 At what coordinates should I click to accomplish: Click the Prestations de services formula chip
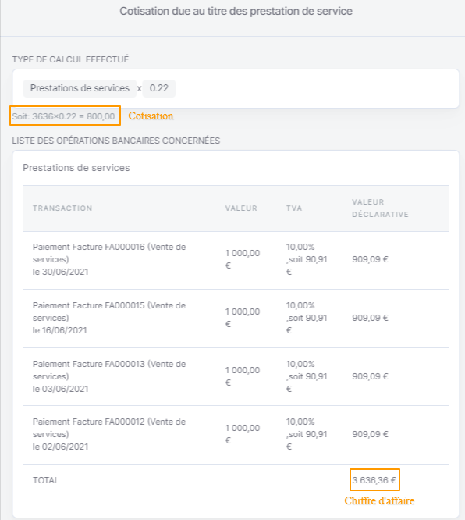coord(80,88)
